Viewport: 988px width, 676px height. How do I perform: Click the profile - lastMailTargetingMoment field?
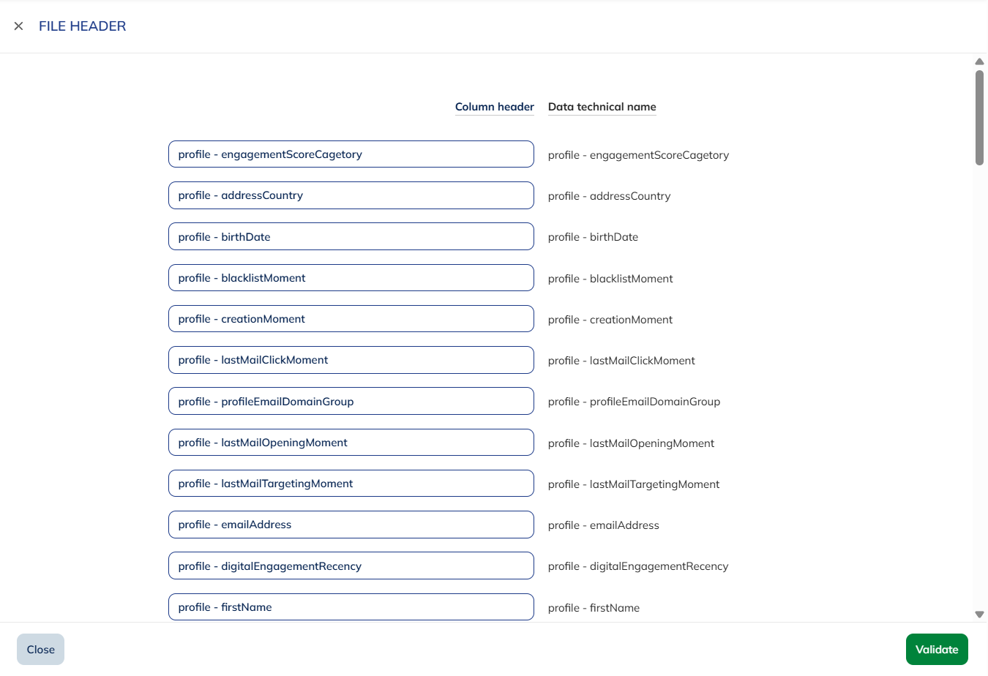(x=351, y=483)
